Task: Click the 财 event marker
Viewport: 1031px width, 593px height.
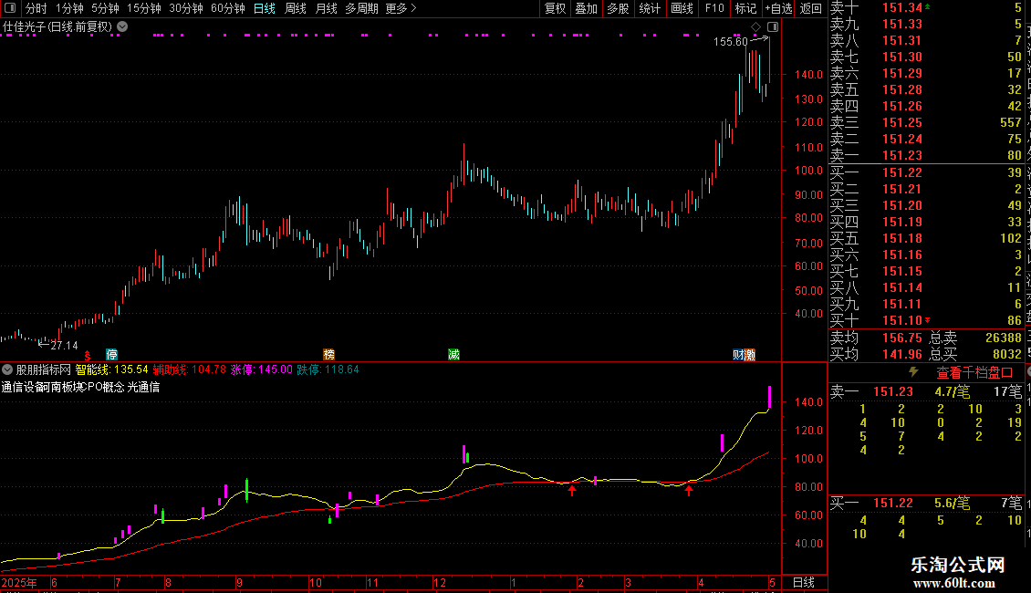Action: (x=738, y=354)
